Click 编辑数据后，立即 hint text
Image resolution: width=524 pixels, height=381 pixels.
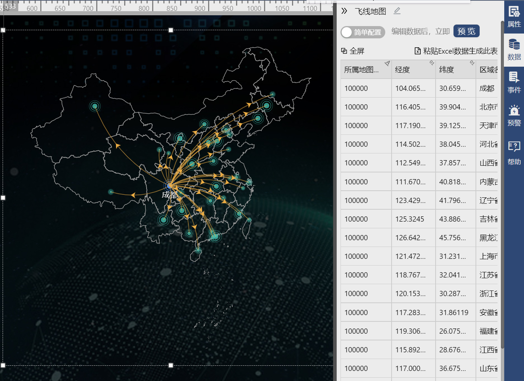pyautogui.click(x=420, y=32)
